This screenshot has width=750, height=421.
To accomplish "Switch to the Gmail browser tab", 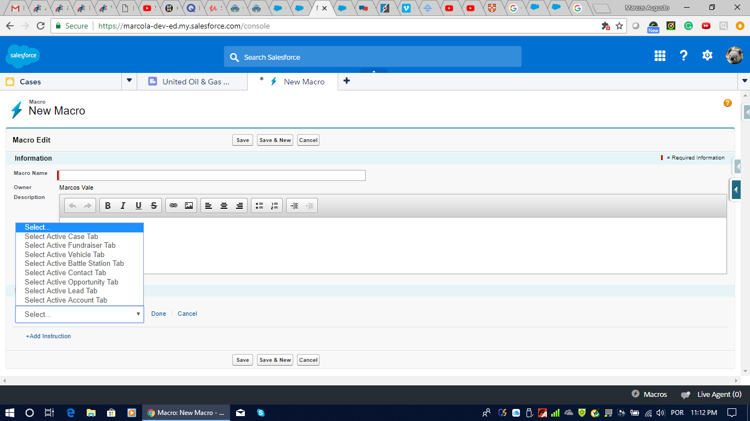I will pos(15,8).
